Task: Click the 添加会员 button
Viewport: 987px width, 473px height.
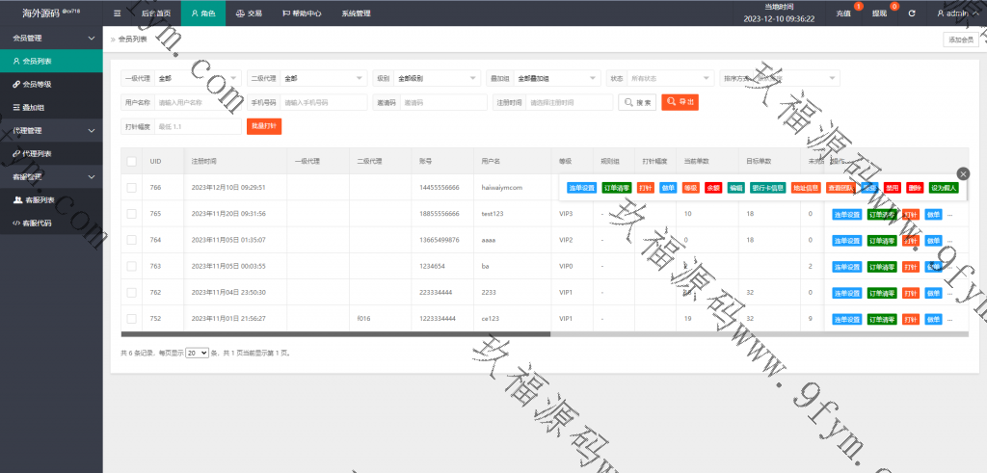Action: tap(961, 39)
